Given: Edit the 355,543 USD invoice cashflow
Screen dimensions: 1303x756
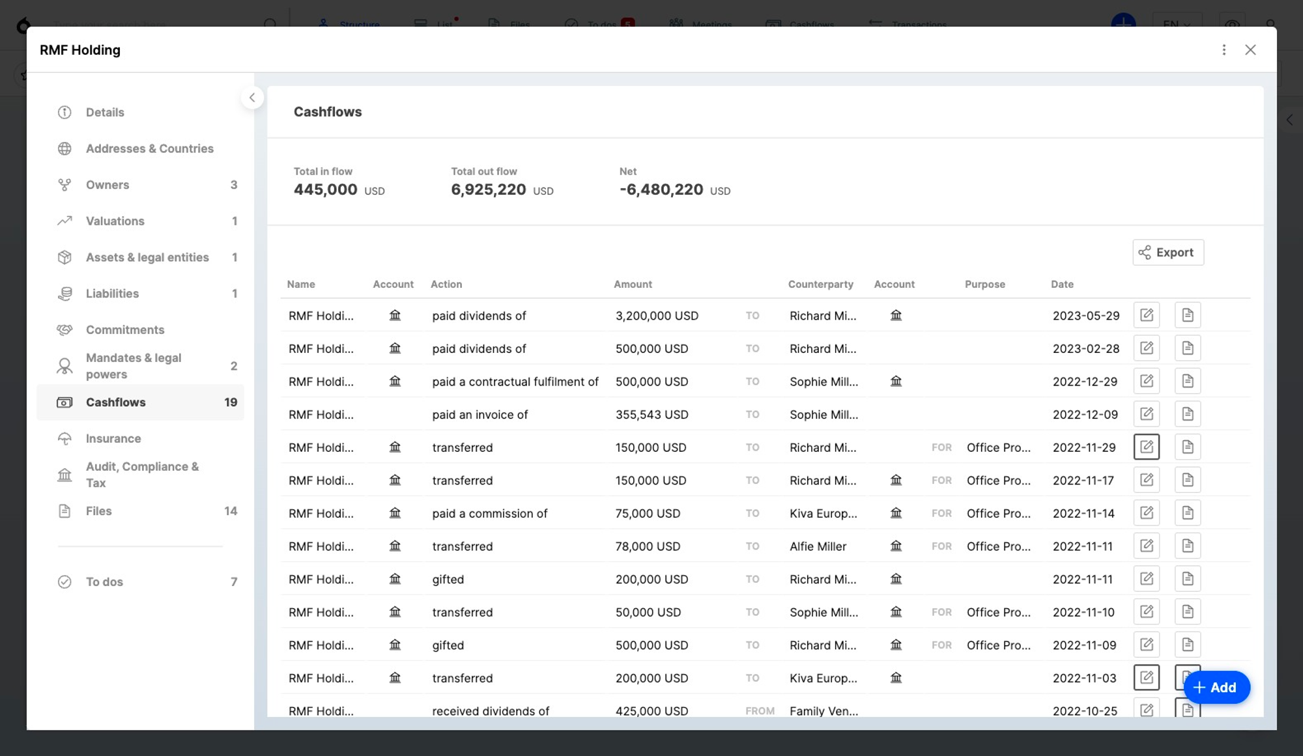Looking at the screenshot, I should (x=1147, y=414).
